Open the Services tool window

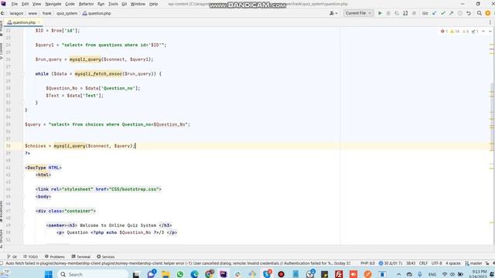pos(106,256)
